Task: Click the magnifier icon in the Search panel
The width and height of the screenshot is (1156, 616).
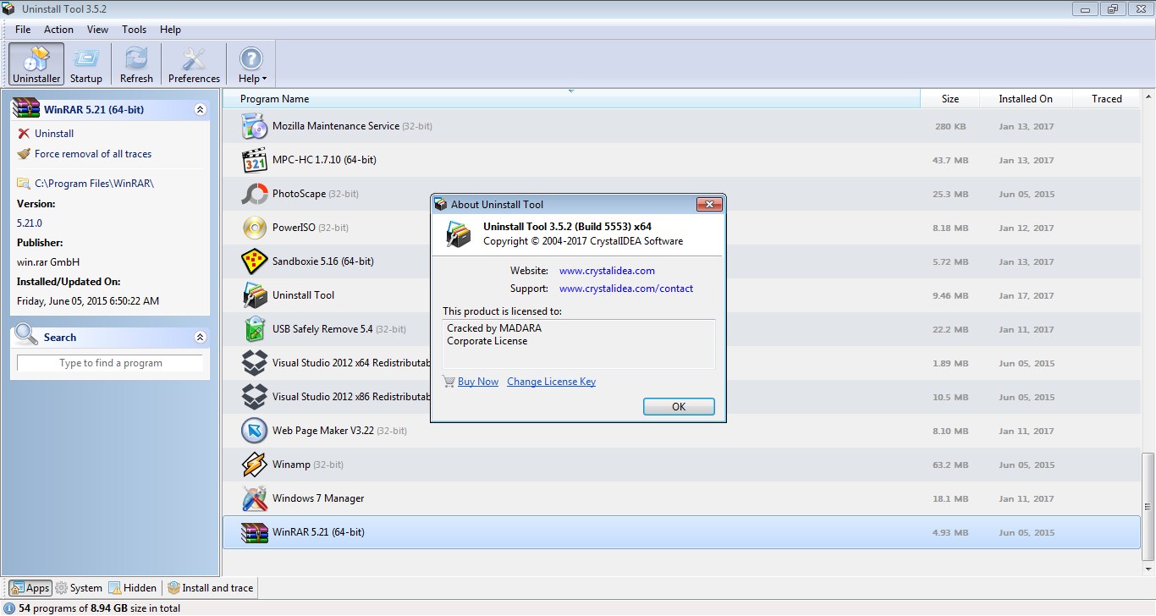Action: 26,335
